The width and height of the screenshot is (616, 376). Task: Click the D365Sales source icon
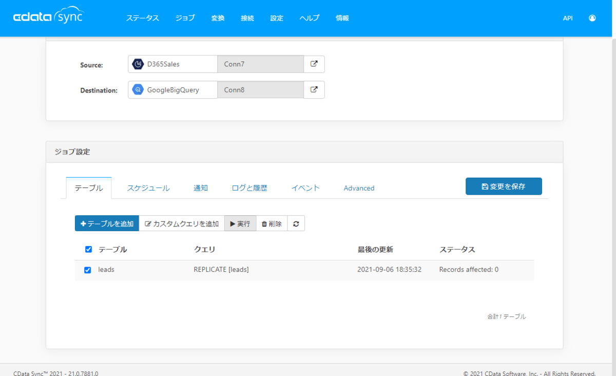click(138, 64)
